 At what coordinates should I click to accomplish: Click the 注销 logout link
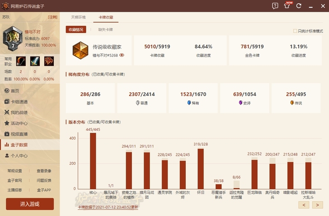pos(52,17)
